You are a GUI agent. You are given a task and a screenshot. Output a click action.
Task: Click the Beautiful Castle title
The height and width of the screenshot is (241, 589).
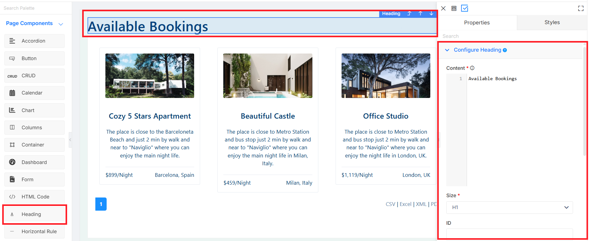pyautogui.click(x=268, y=116)
